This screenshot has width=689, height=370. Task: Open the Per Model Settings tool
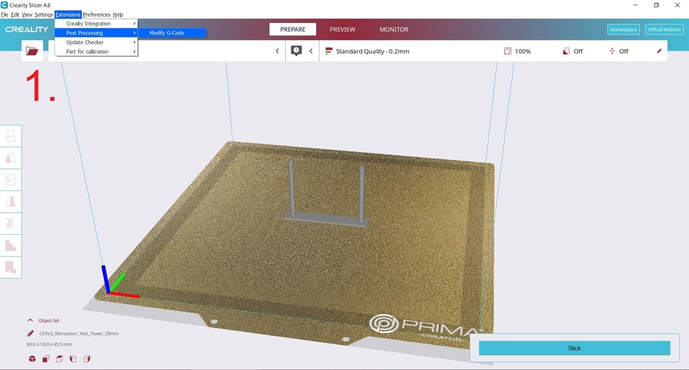coord(11,223)
